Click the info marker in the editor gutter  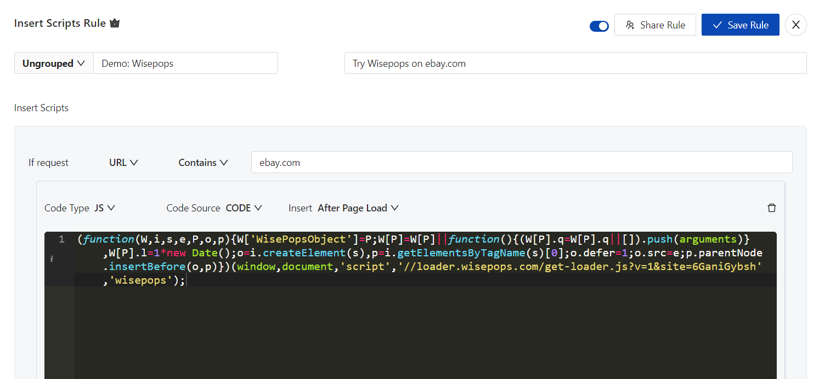tap(52, 259)
